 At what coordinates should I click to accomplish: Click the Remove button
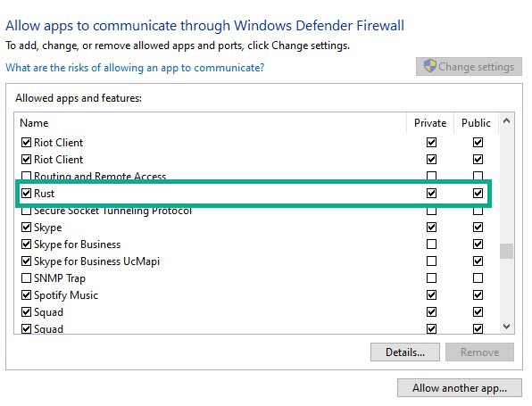[479, 352]
